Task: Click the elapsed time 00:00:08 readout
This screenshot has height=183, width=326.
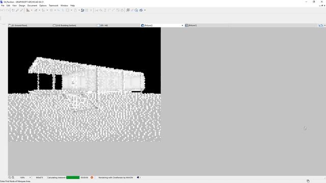Action: pos(84,177)
